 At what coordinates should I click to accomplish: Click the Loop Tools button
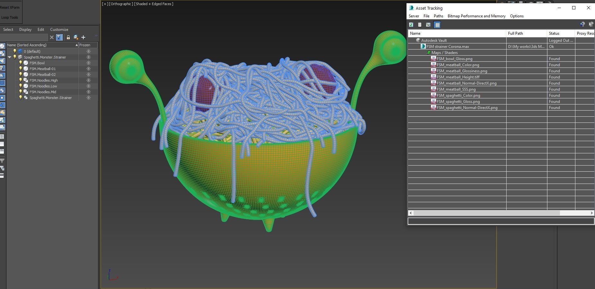coord(10,17)
